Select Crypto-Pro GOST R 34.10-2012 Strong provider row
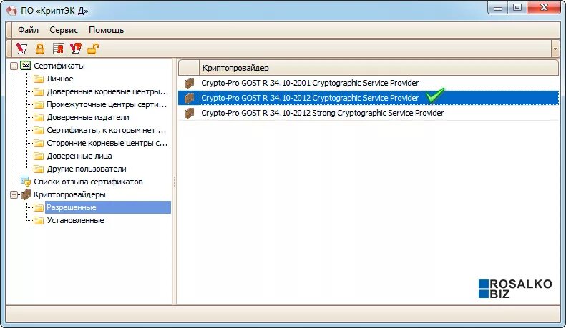This screenshot has height=328, width=566. tap(369, 113)
